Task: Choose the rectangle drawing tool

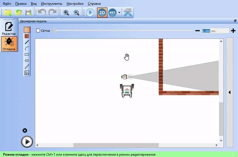Action: (x=27, y=55)
